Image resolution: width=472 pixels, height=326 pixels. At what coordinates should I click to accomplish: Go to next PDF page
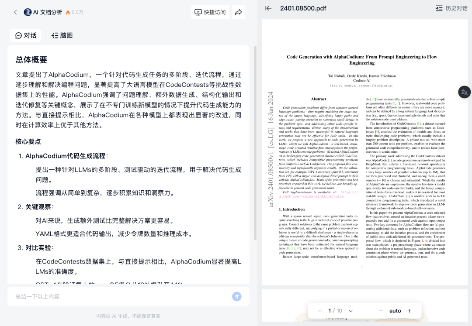(351, 311)
